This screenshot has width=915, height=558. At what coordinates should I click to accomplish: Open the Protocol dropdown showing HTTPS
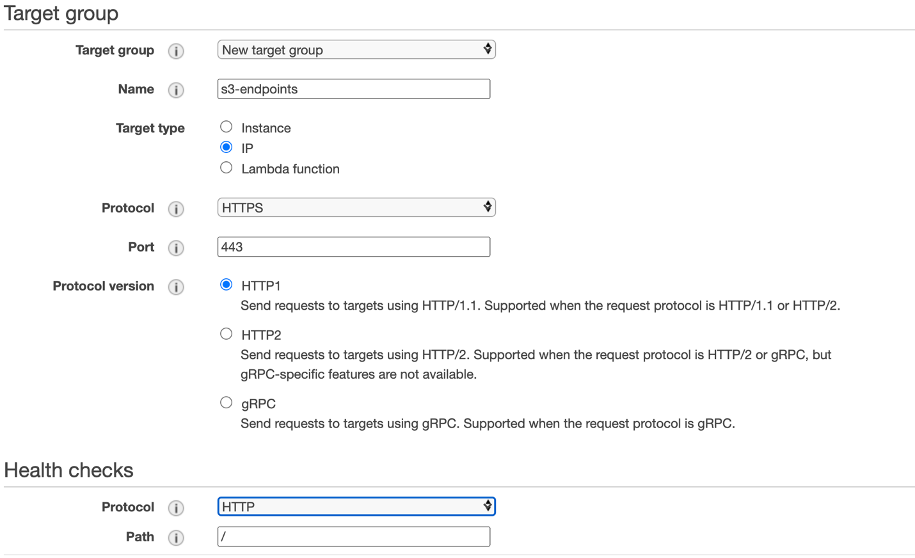(x=356, y=207)
